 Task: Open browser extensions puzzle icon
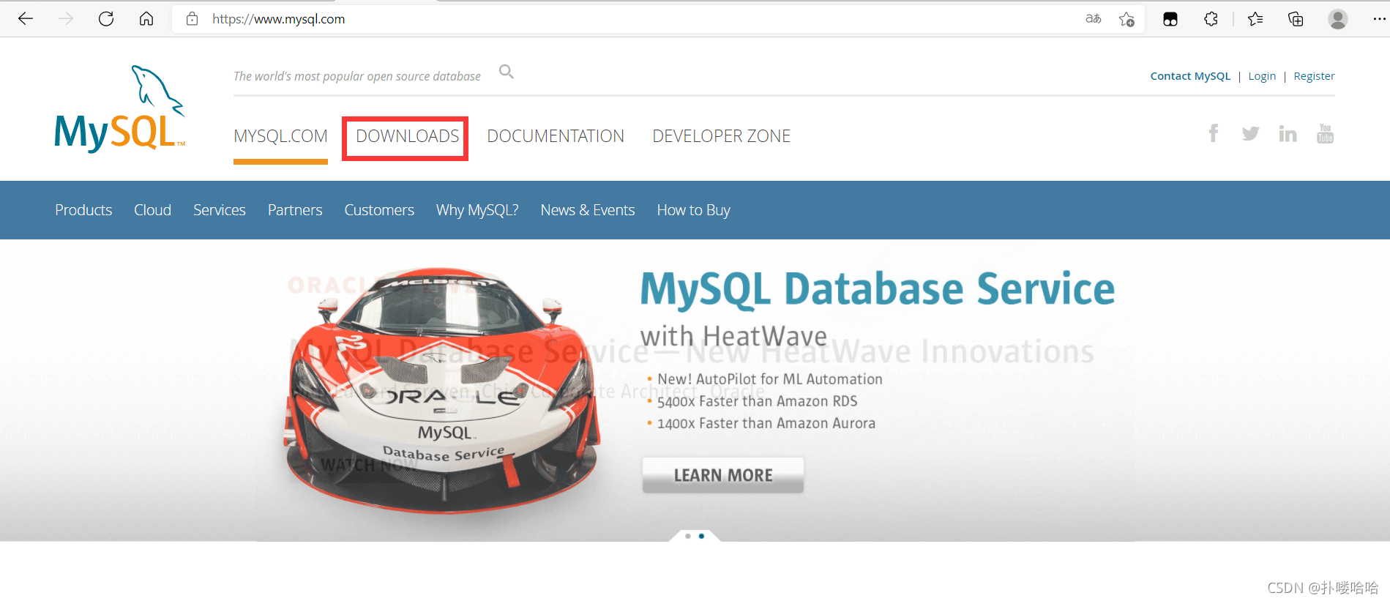pos(1211,19)
